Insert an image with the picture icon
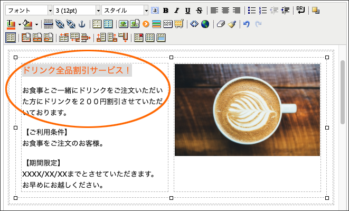349x211 pixels. tap(124, 24)
